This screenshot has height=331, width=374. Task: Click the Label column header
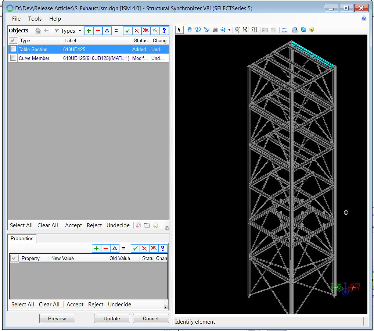[x=71, y=40]
